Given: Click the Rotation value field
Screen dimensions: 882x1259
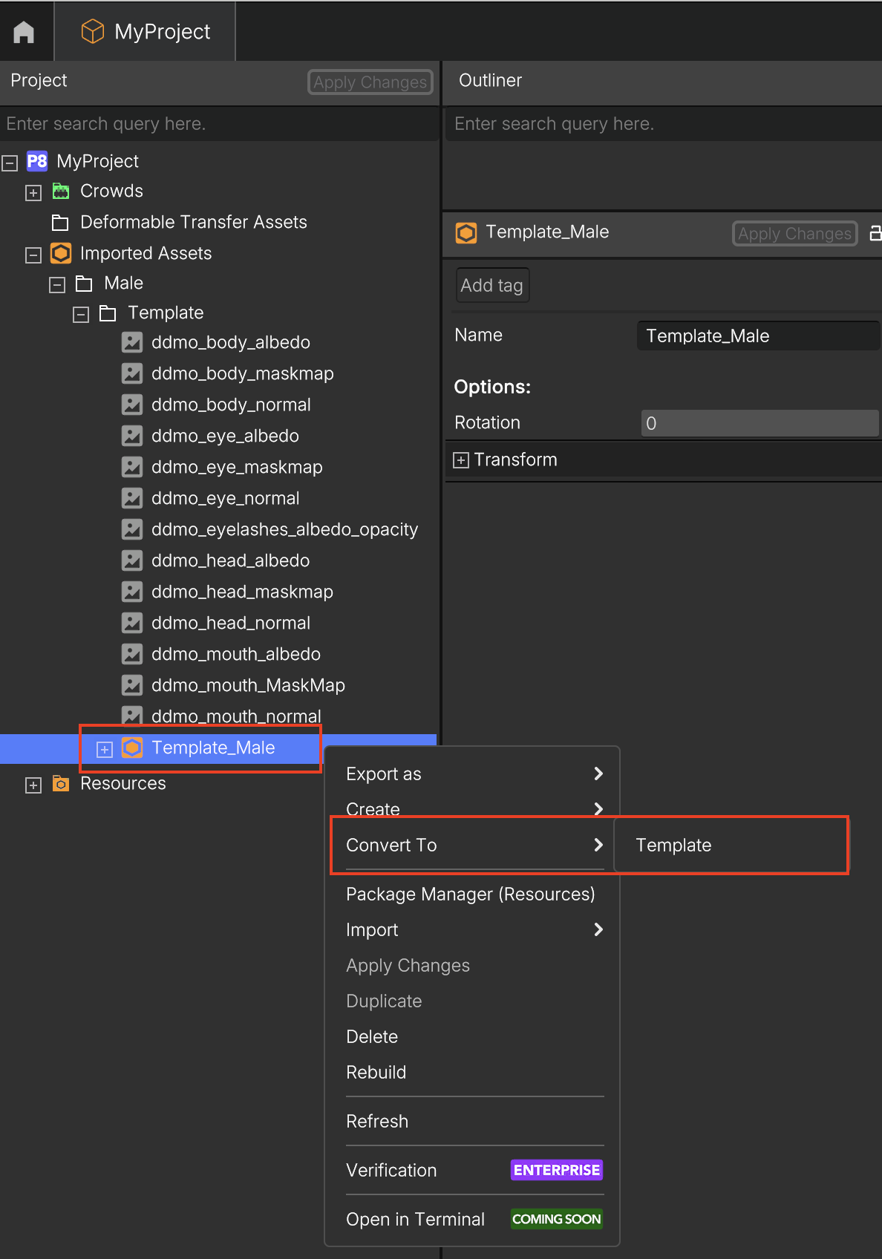Looking at the screenshot, I should [x=759, y=423].
